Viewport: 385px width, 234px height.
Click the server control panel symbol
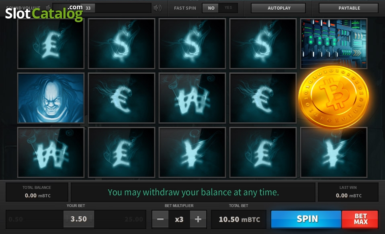coord(334,43)
